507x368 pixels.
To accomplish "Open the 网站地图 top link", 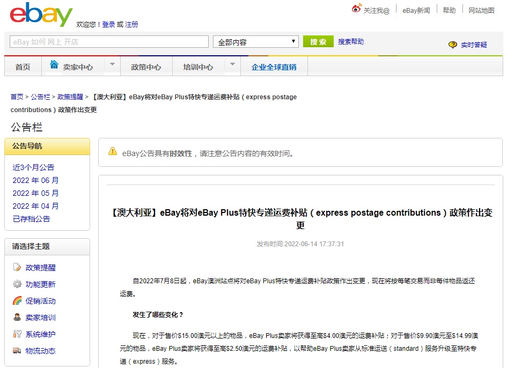I will [x=481, y=11].
